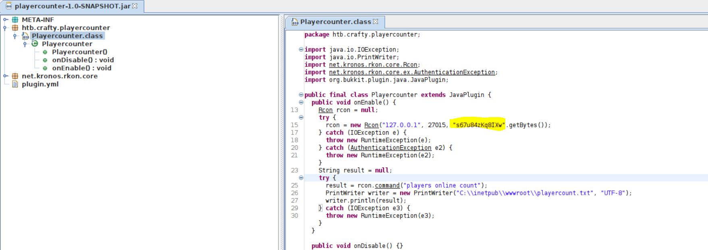The image size is (708, 250).
Task: Collapse the class declaration fold marker
Action: coord(301,95)
